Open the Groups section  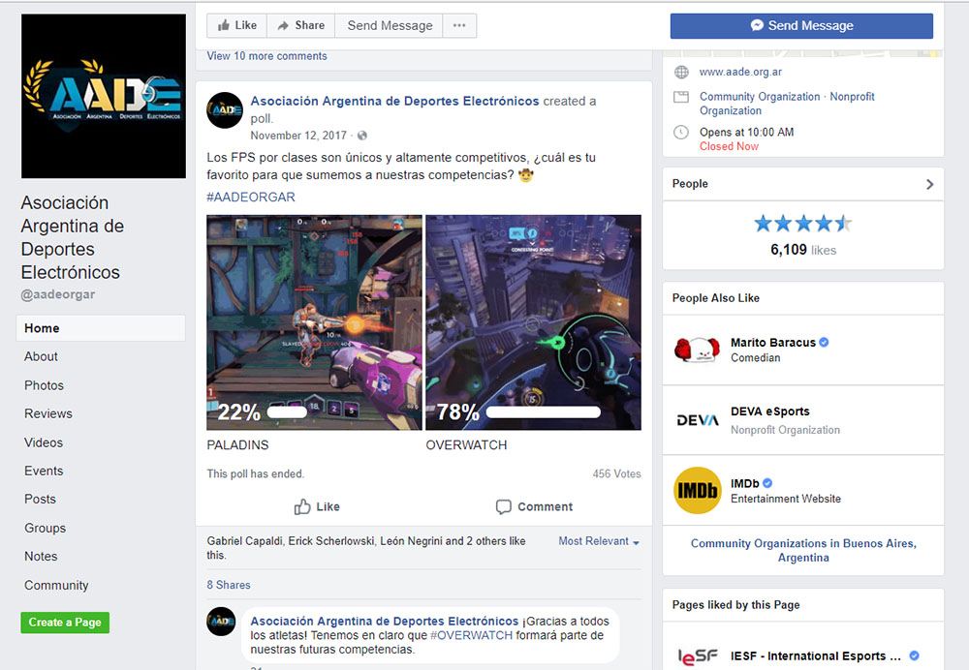(x=46, y=528)
